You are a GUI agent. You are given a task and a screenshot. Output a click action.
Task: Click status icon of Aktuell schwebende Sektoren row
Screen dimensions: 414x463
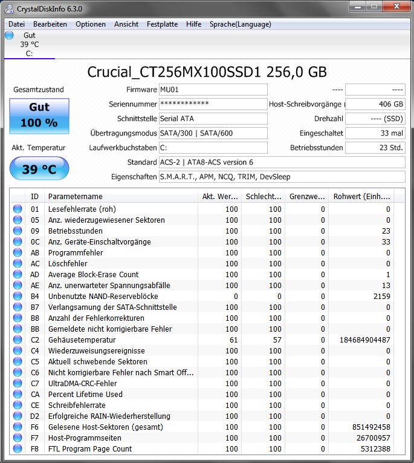pyautogui.click(x=18, y=362)
